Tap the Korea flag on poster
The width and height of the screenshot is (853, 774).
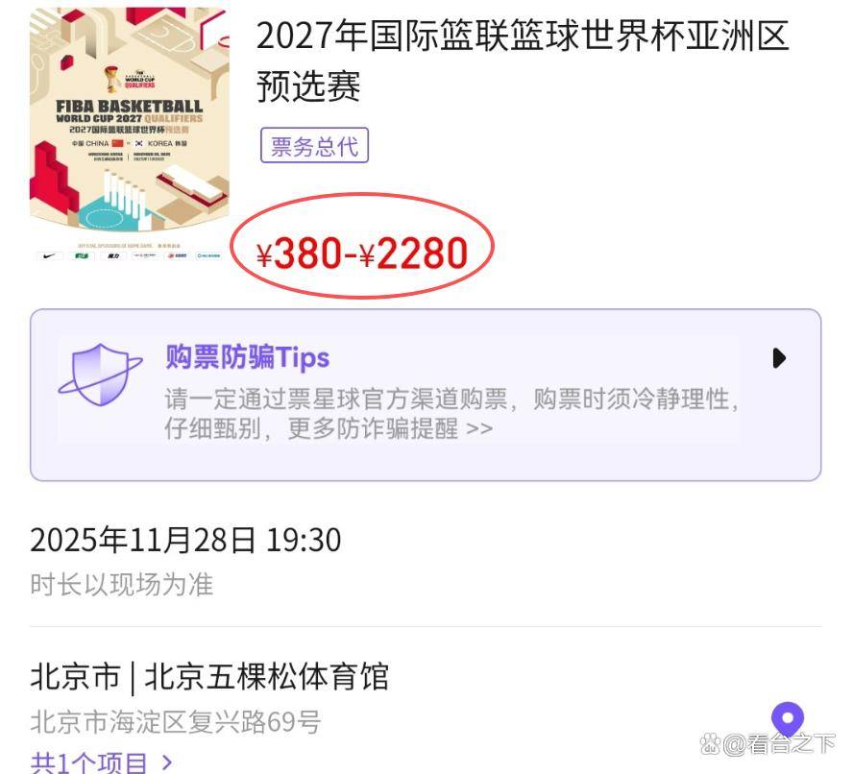pos(138,144)
